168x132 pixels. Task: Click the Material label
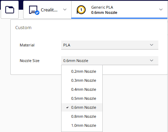point(27,45)
